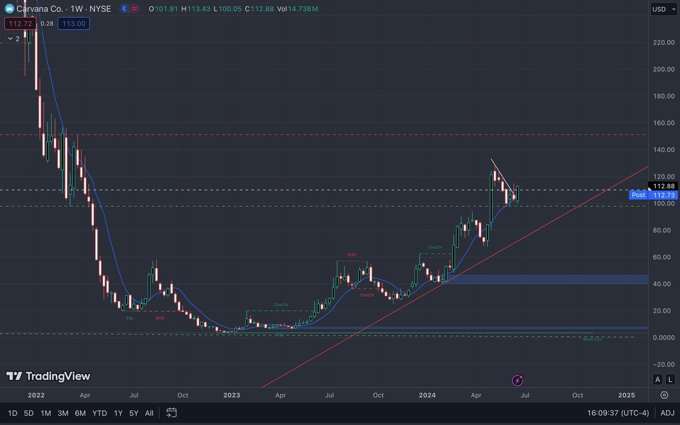Select the YTD date range

[x=100, y=413]
